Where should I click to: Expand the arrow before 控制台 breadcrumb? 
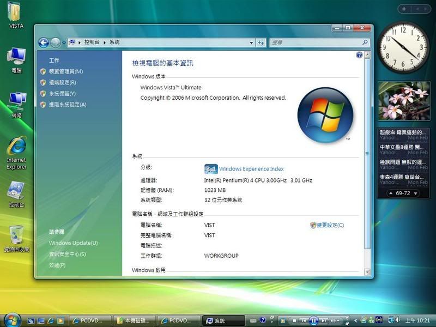80,43
